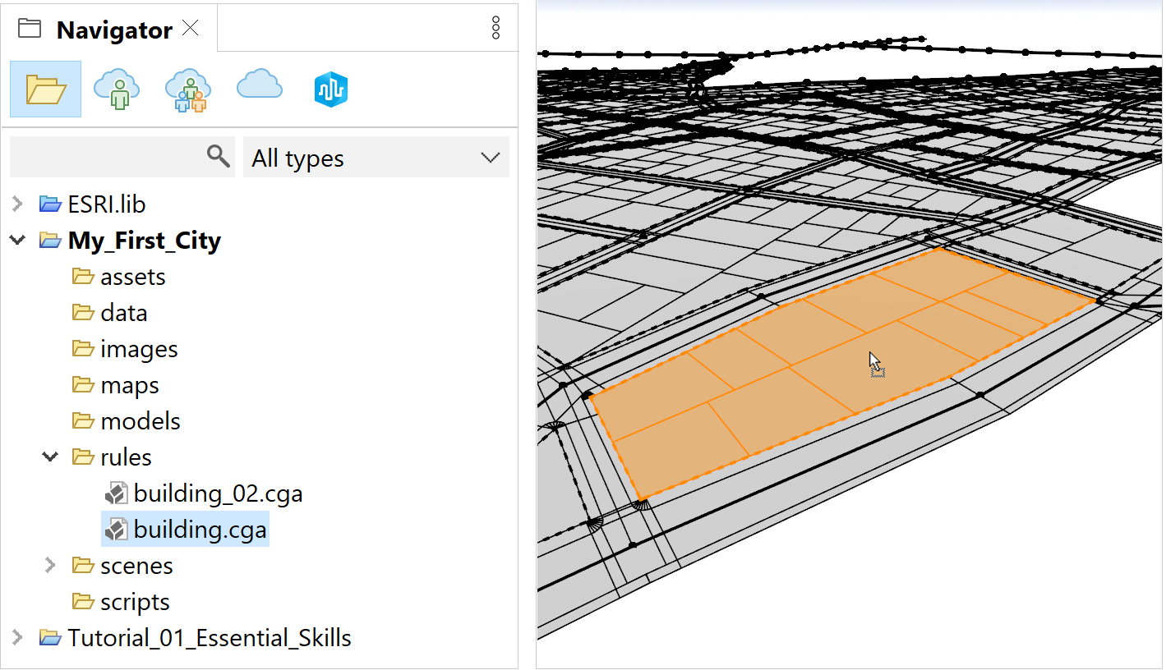Open the All types filter dropdown
Image resolution: width=1166 pixels, height=670 pixels.
(x=376, y=158)
